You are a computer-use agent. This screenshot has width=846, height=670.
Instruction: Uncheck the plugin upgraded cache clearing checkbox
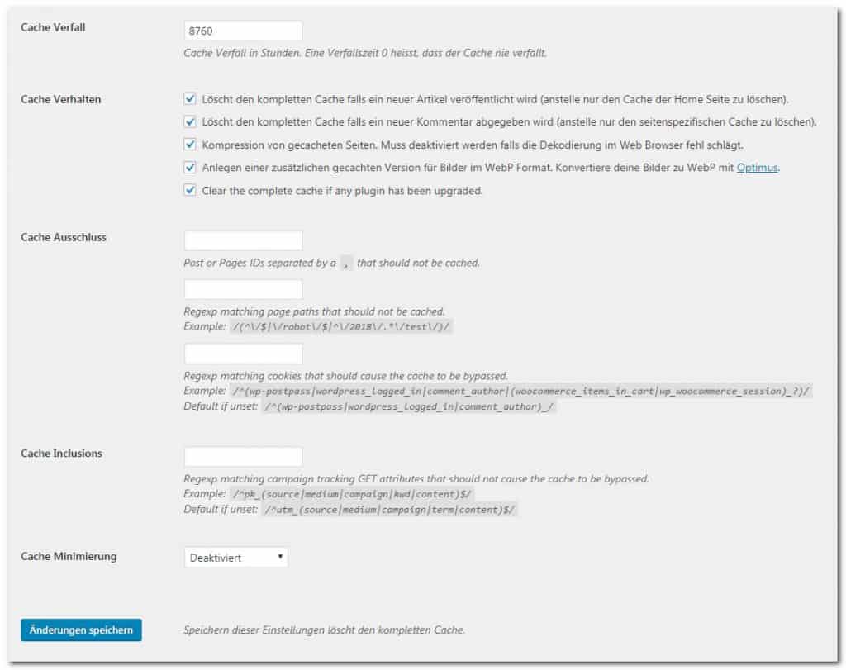[190, 190]
